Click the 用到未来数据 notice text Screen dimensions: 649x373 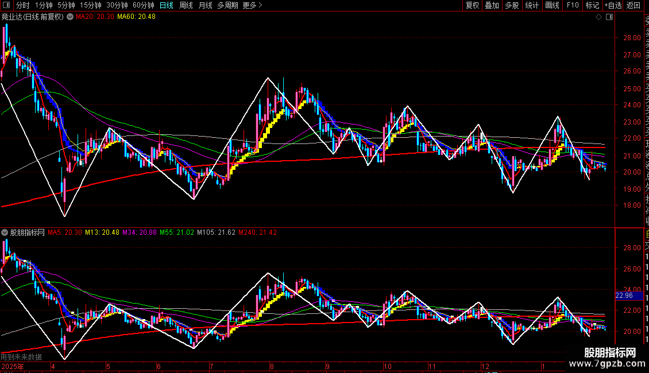[x=21, y=357]
